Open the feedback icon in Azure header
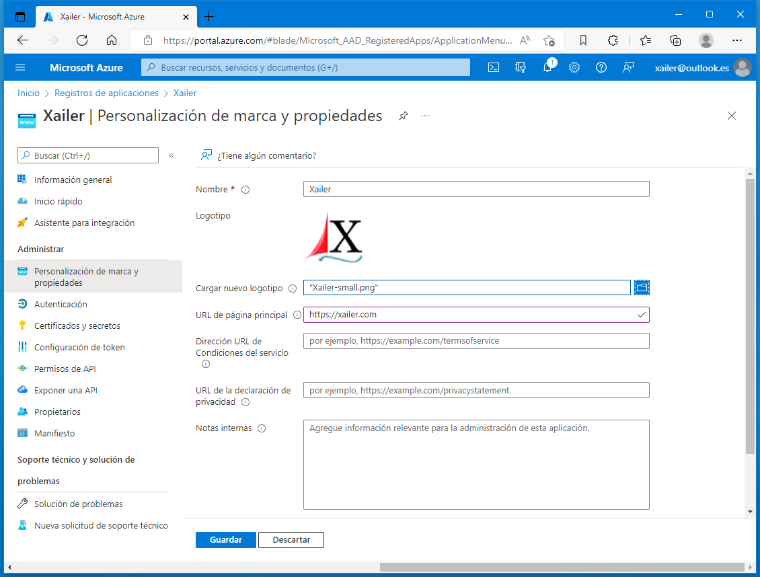The width and height of the screenshot is (760, 577). [x=628, y=67]
